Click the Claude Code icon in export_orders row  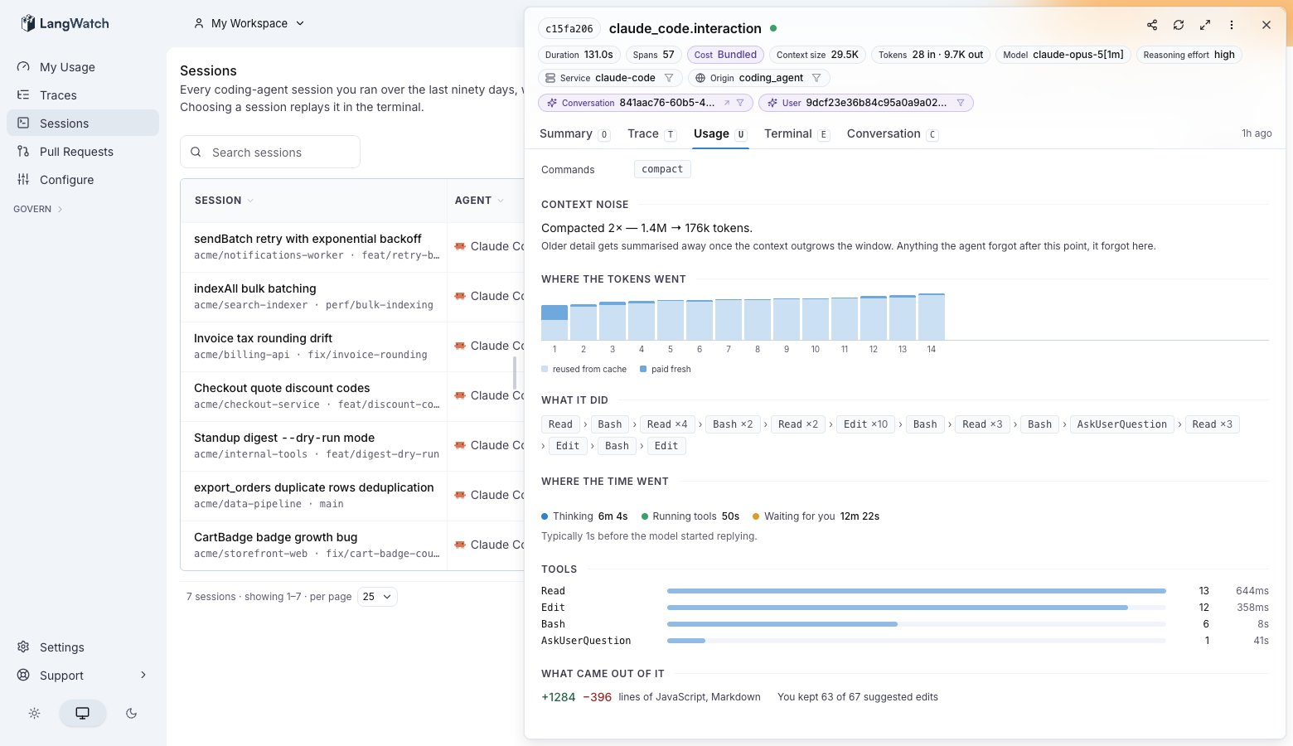coord(460,495)
